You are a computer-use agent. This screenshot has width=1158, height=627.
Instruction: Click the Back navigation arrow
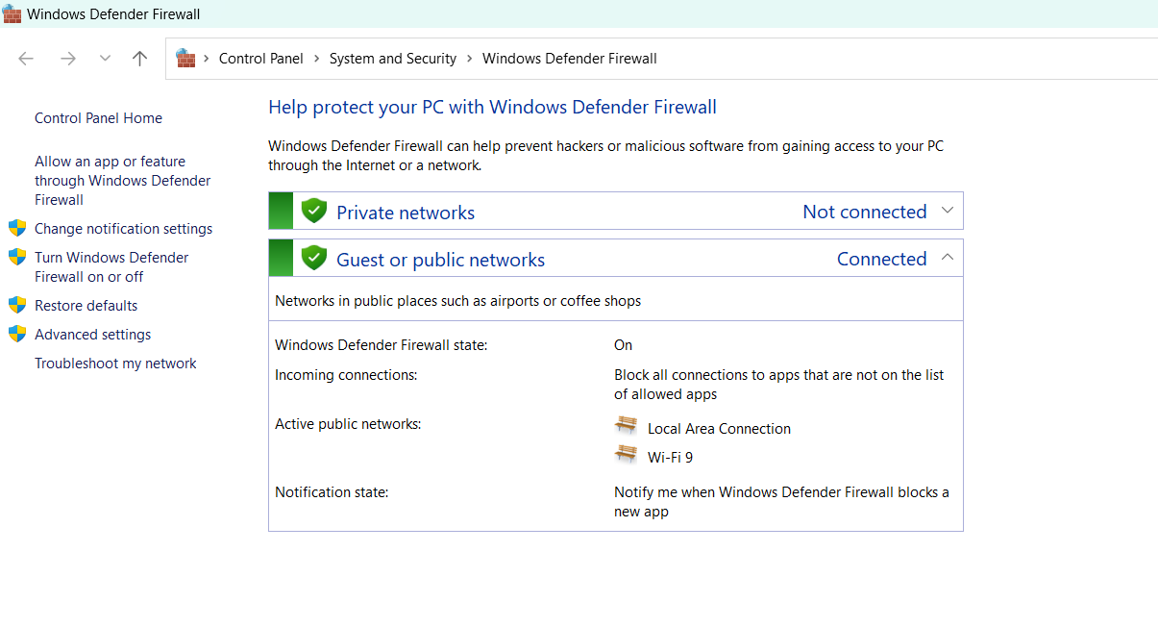[x=26, y=59]
